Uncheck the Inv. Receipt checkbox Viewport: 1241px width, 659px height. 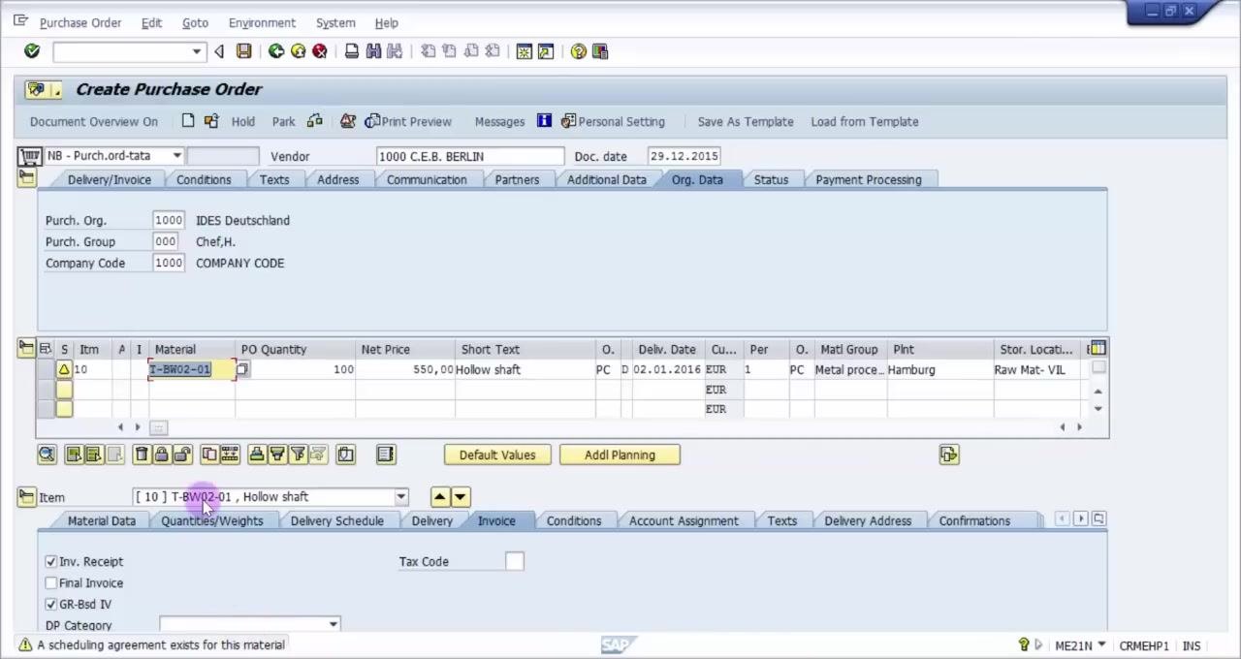coord(51,561)
